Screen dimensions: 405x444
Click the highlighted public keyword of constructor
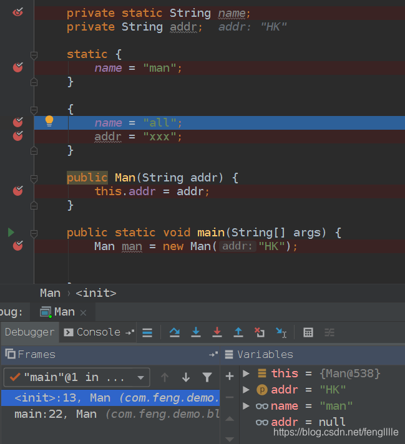[x=87, y=178]
